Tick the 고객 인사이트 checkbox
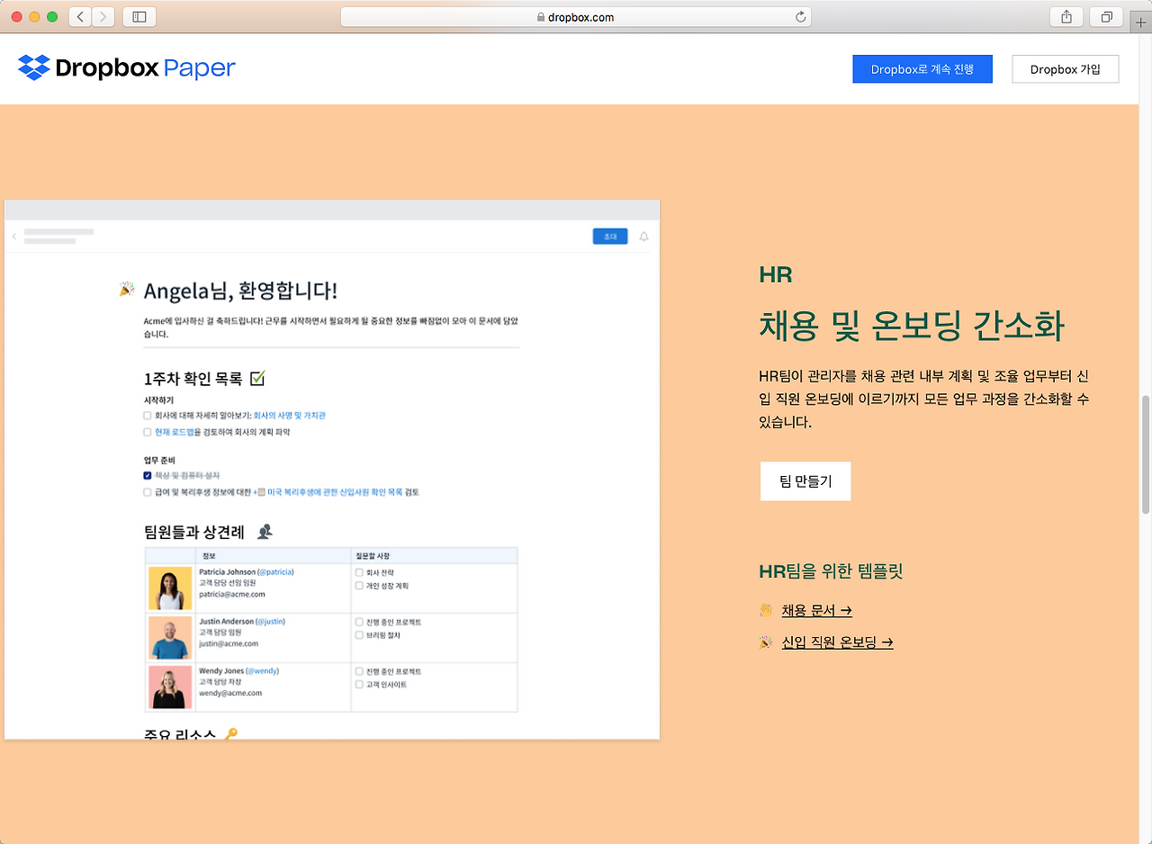 pyautogui.click(x=359, y=685)
